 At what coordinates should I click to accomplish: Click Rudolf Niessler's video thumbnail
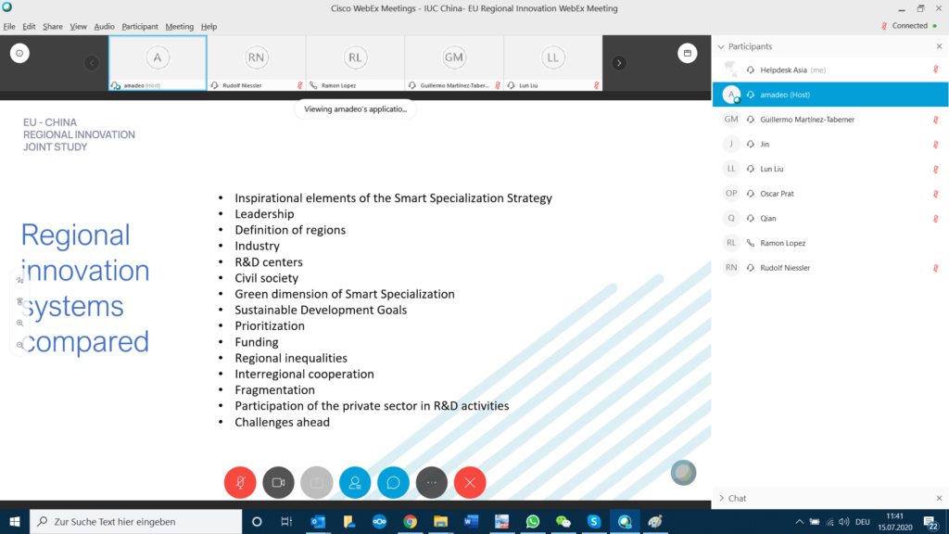coord(256,63)
